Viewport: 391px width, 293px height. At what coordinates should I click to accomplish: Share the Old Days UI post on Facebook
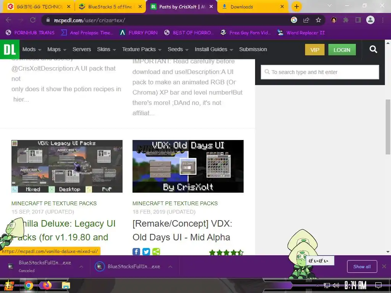[136, 252]
